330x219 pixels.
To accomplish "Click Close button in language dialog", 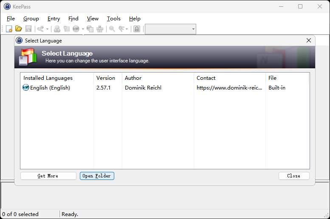I will (294, 176).
